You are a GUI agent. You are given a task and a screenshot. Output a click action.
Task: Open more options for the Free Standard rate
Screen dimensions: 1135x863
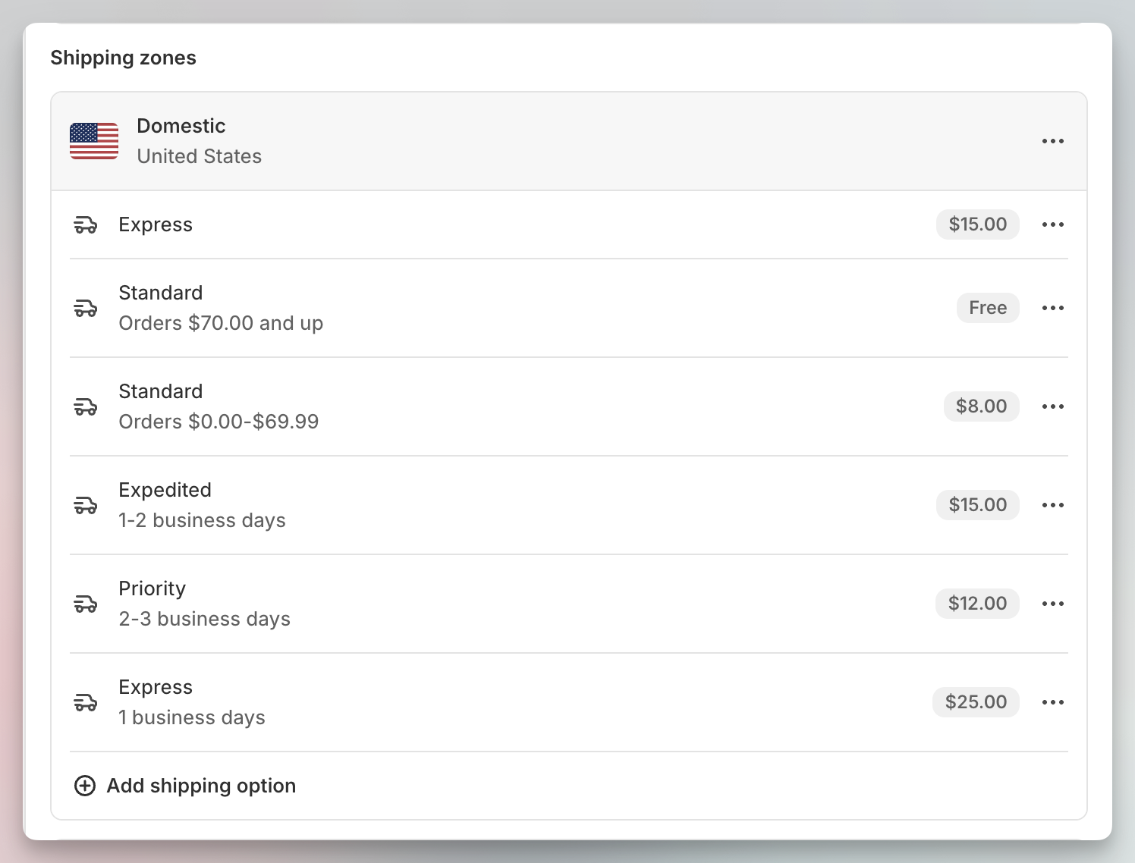pyautogui.click(x=1052, y=308)
